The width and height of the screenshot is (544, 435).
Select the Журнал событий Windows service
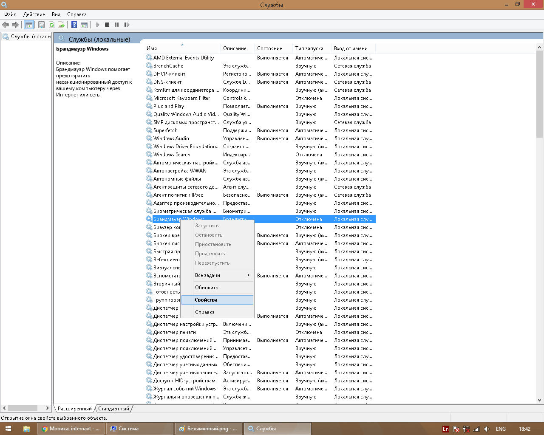point(260,389)
